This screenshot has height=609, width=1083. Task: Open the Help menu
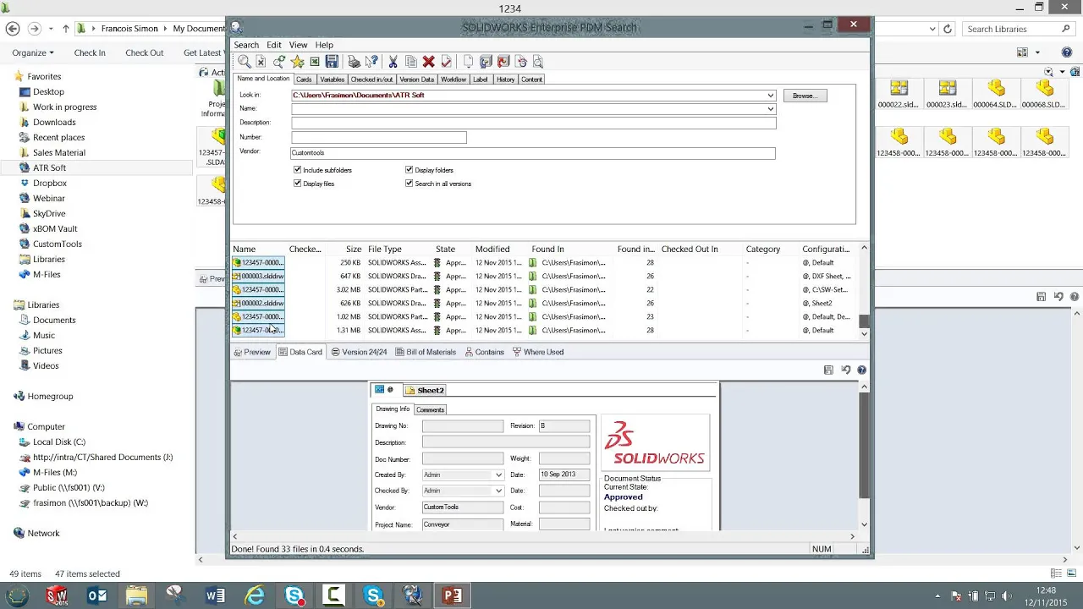coord(324,45)
